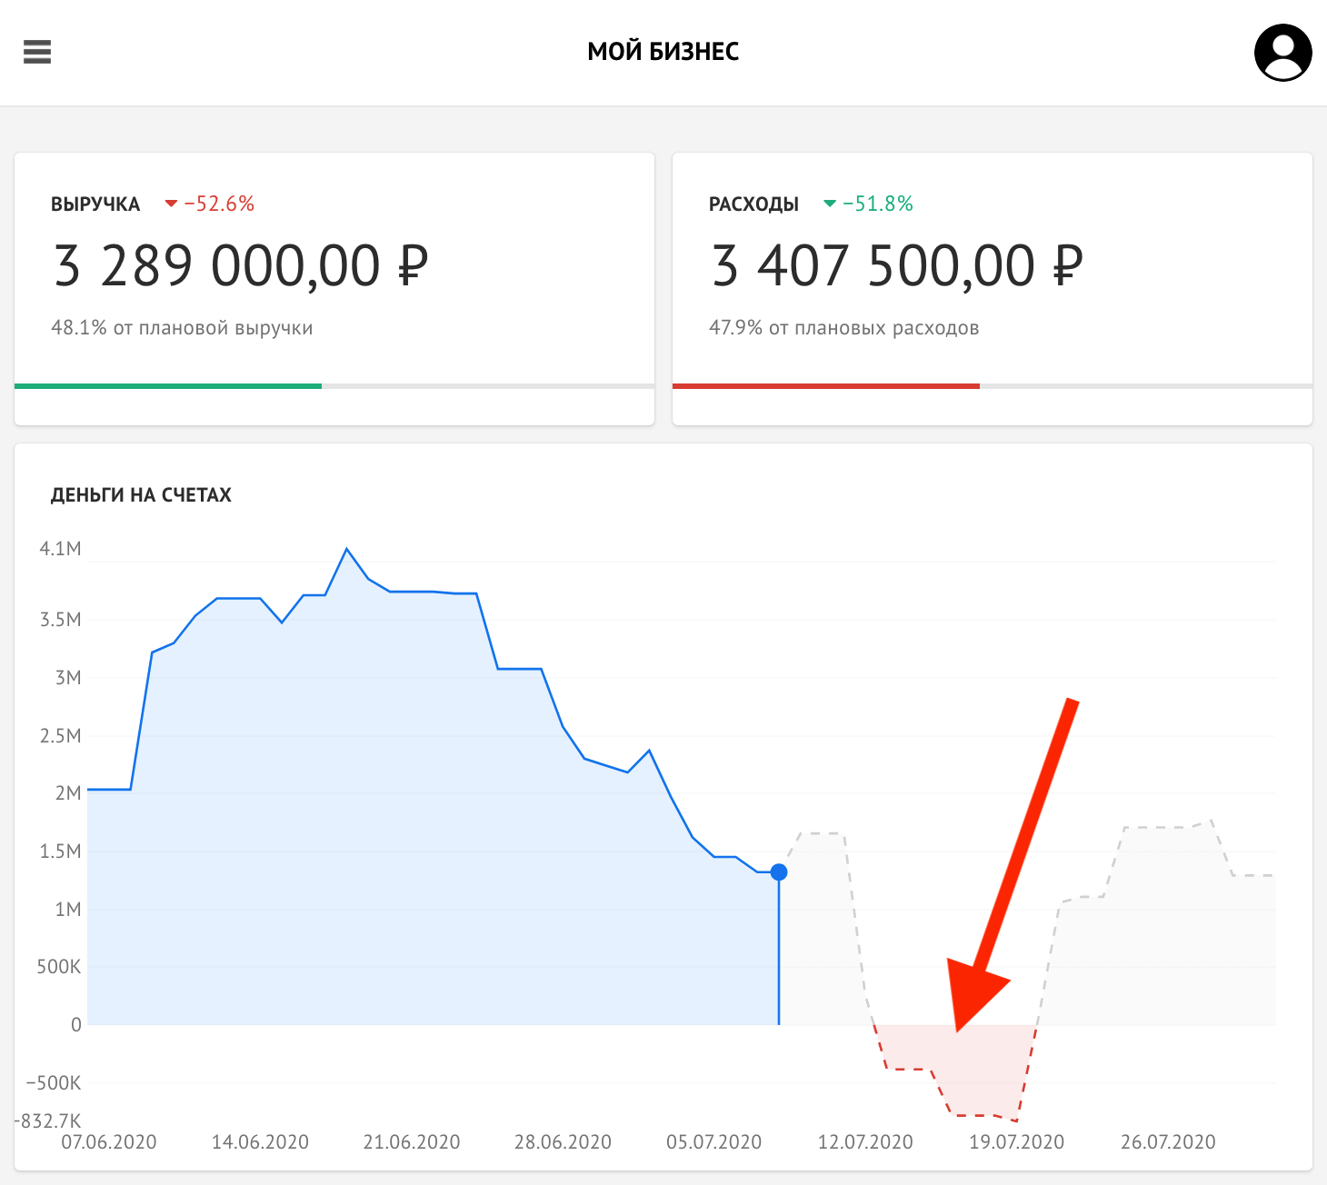Click the МОЙ БИЗНЕС page title
This screenshot has height=1185, width=1327.
click(663, 52)
